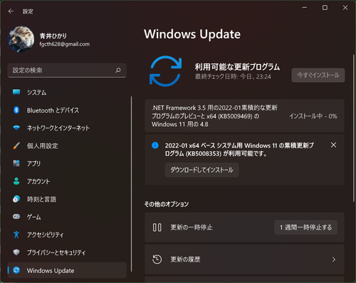Click 最終チェック日時 status text

233,77
